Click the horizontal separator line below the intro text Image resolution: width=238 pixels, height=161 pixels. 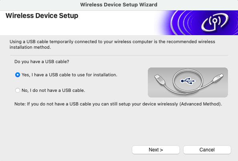click(119, 55)
